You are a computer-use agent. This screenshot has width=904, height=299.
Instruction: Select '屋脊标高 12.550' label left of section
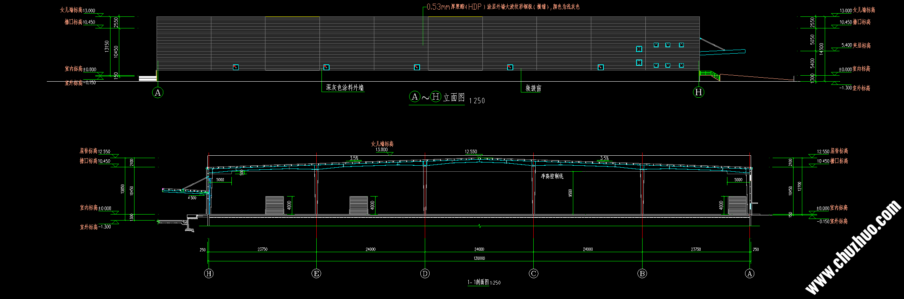(95, 151)
